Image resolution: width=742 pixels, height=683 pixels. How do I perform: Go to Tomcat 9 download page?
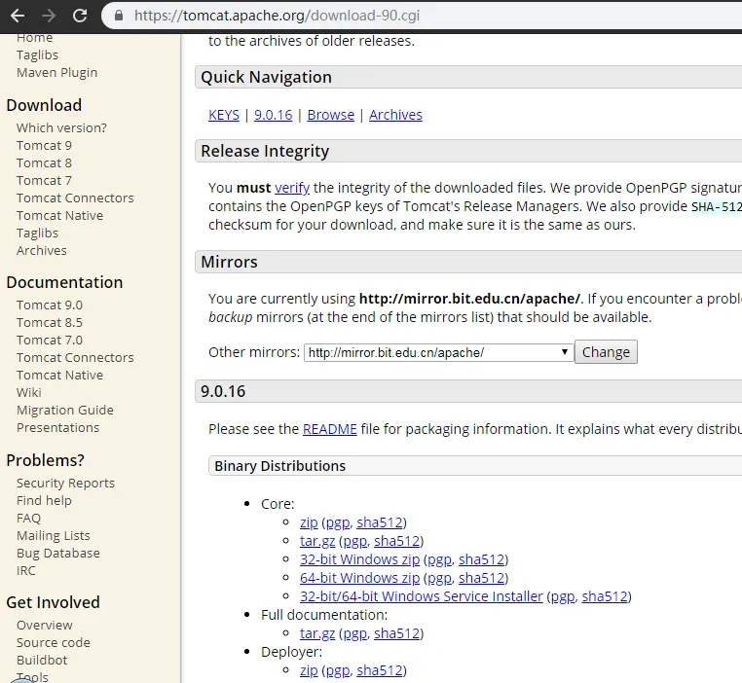44,146
